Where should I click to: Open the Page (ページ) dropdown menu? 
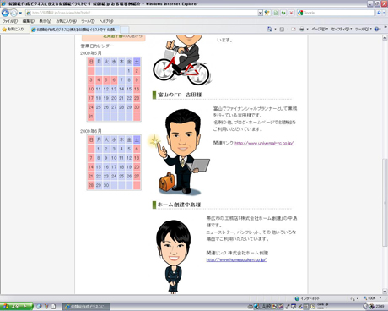pos(320,29)
